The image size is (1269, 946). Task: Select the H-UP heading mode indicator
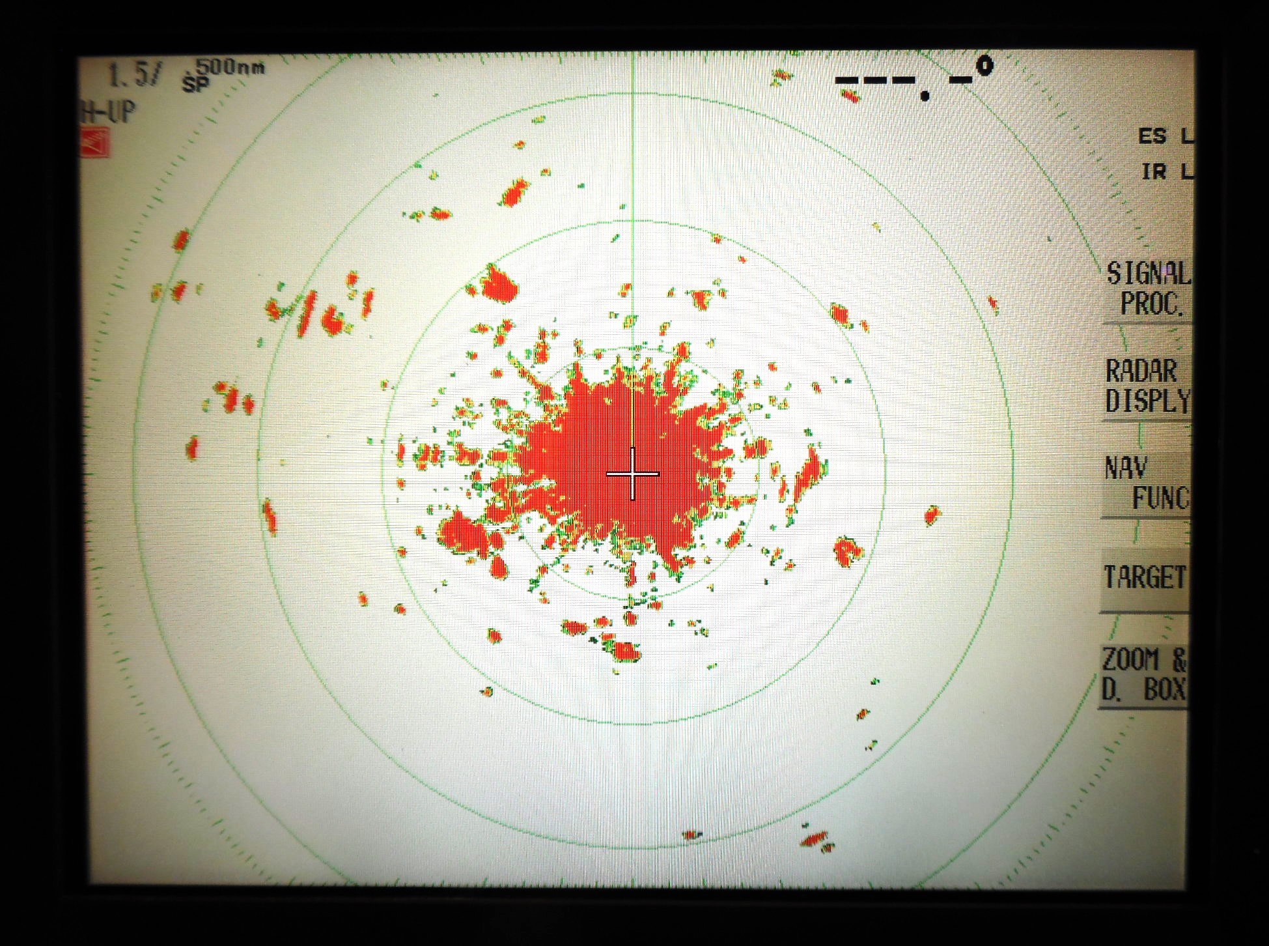(x=108, y=113)
